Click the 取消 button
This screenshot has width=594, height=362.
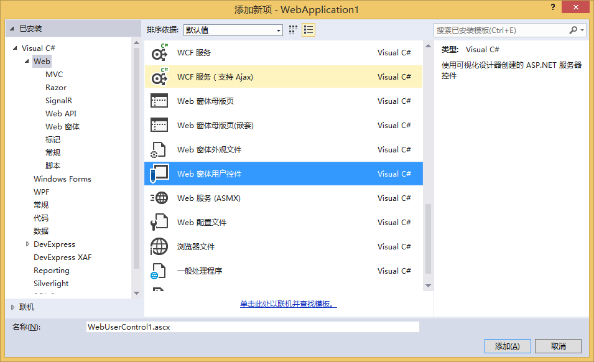click(559, 346)
